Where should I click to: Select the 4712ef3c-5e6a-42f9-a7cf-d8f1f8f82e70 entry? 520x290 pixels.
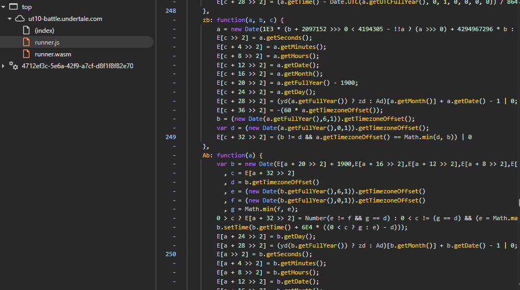(x=78, y=66)
